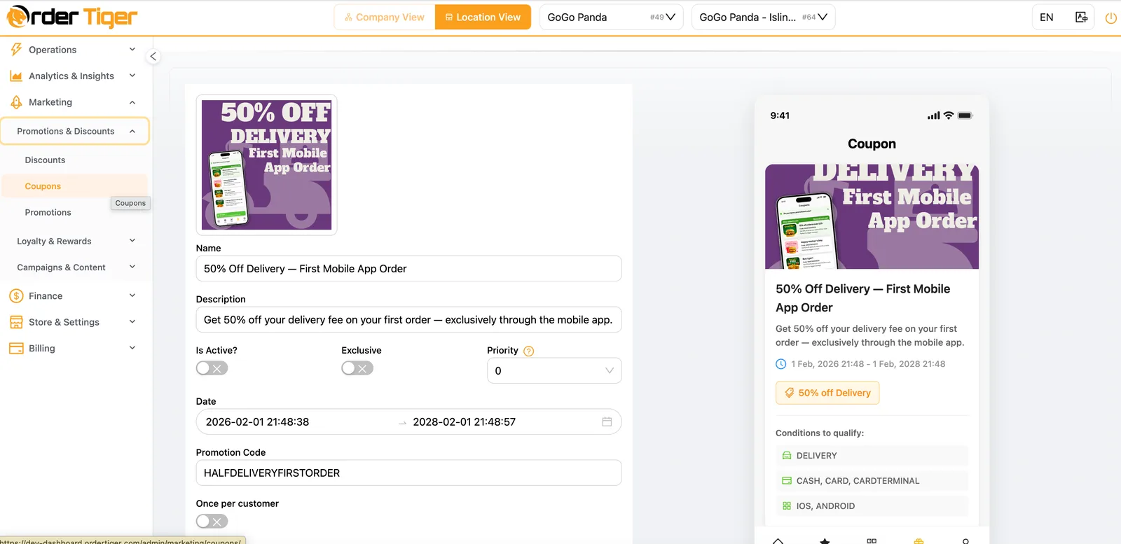Open the Campaigns & Content menu item
The image size is (1121, 544).
pos(61,267)
